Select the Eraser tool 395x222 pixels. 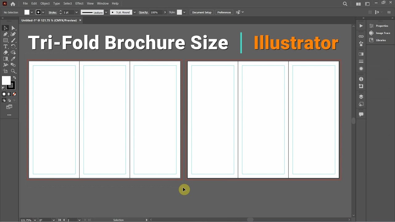6,53
